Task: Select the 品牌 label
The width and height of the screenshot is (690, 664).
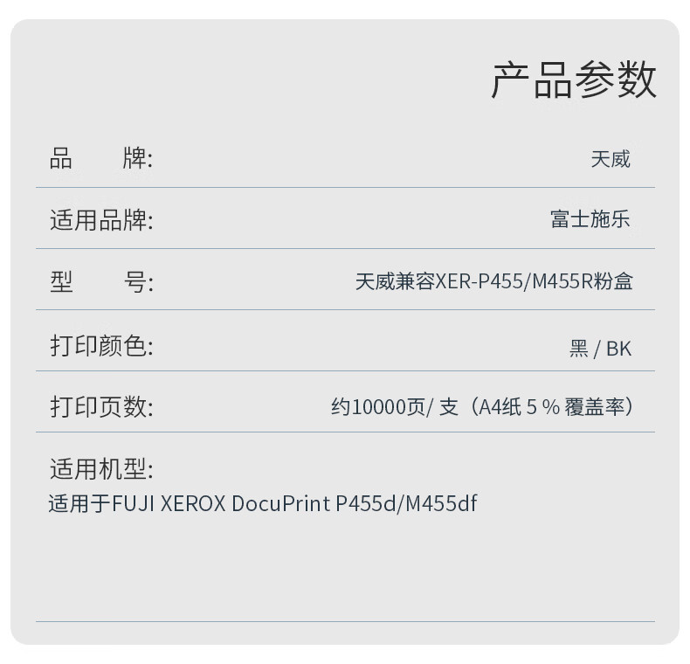Action: (100, 158)
